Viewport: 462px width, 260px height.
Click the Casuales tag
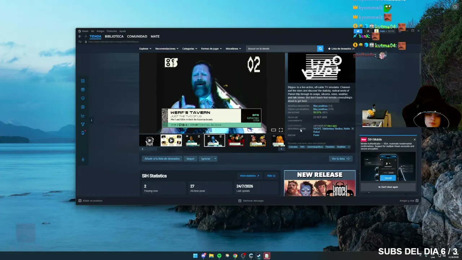coord(293,147)
